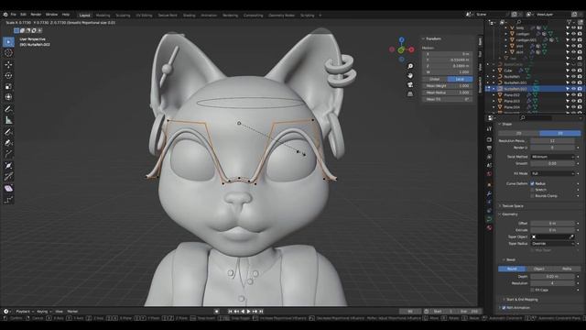Switch to the Shading workspace tab
The width and height of the screenshot is (586, 330).
(x=190, y=16)
